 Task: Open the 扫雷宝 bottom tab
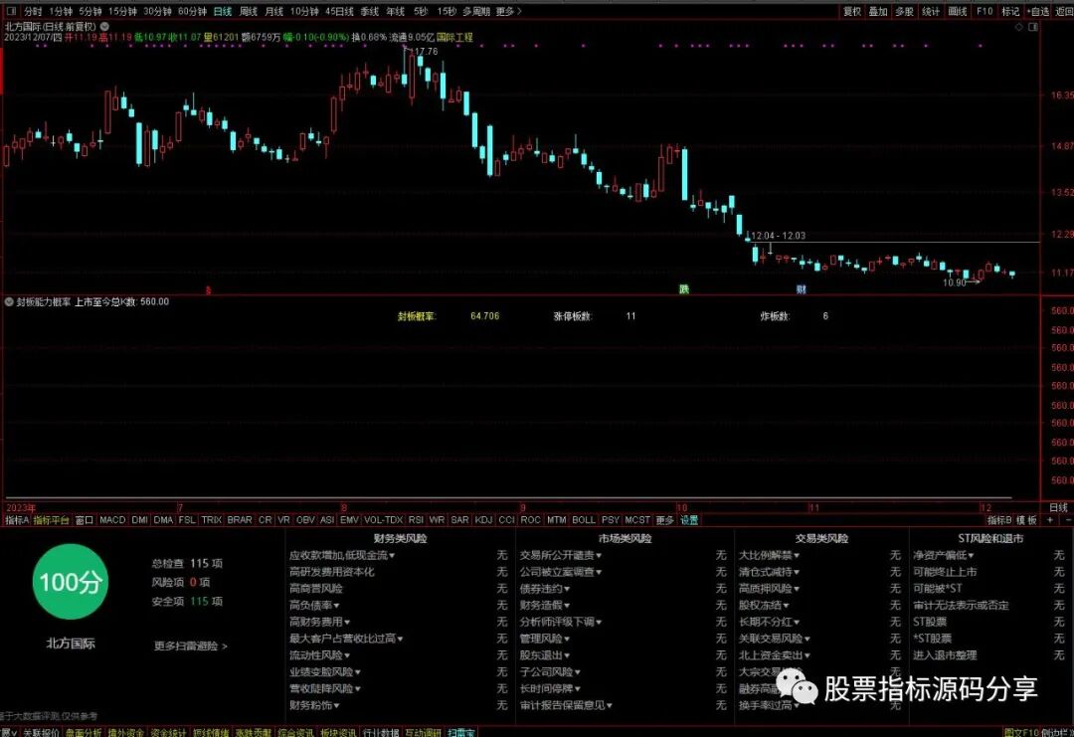(461, 732)
